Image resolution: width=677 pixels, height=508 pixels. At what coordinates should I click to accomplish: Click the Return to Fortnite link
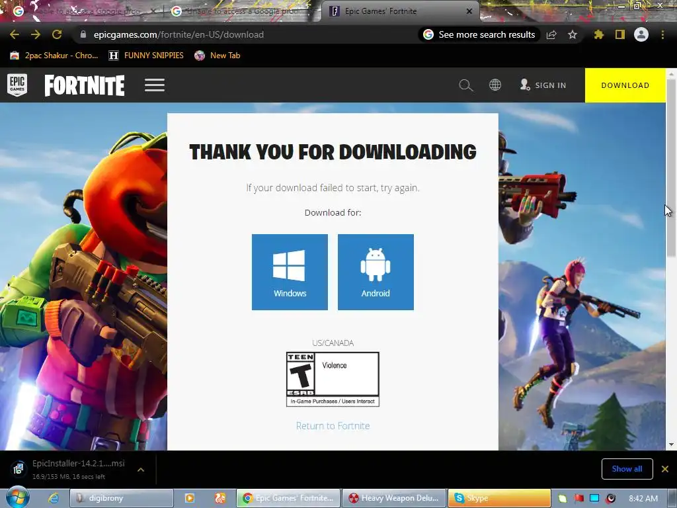(x=333, y=426)
